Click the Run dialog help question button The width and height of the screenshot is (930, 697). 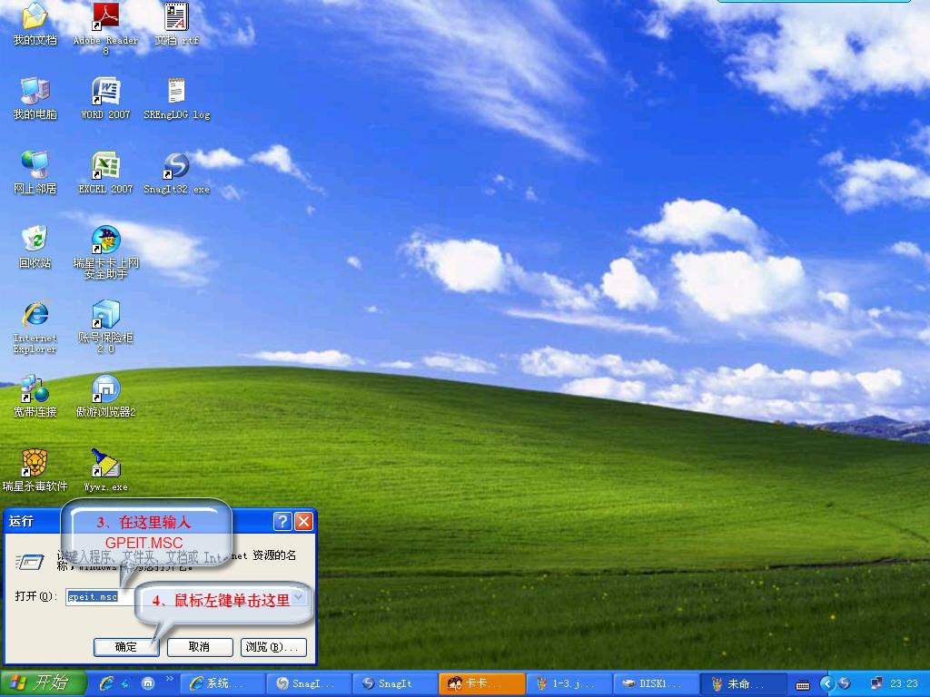tap(282, 521)
